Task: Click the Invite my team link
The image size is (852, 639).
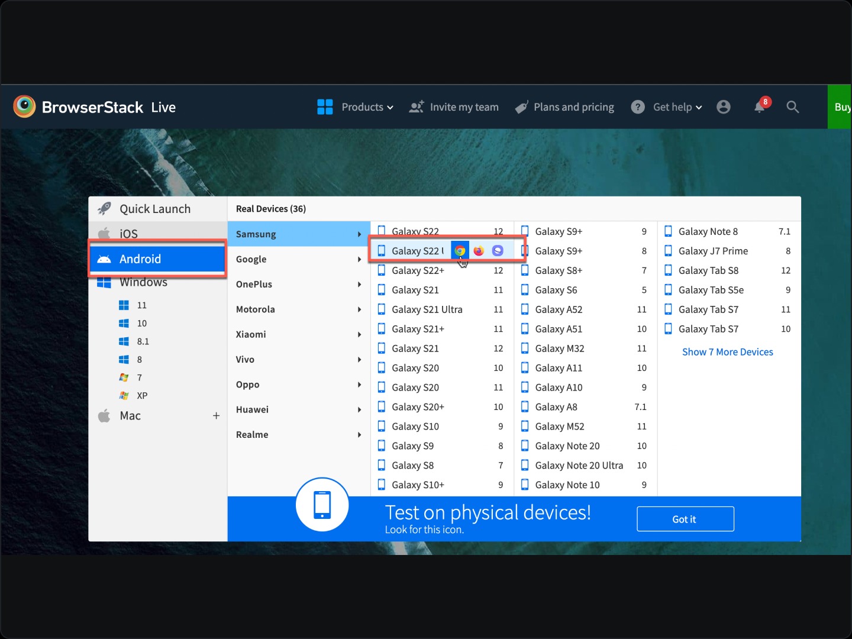Action: 464,107
